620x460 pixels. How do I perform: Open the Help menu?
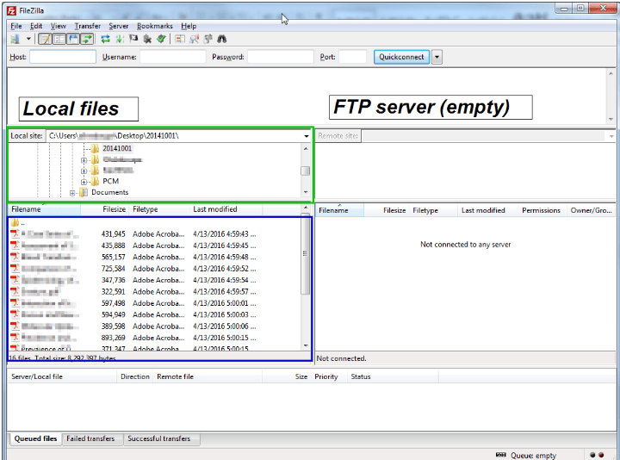tap(189, 26)
